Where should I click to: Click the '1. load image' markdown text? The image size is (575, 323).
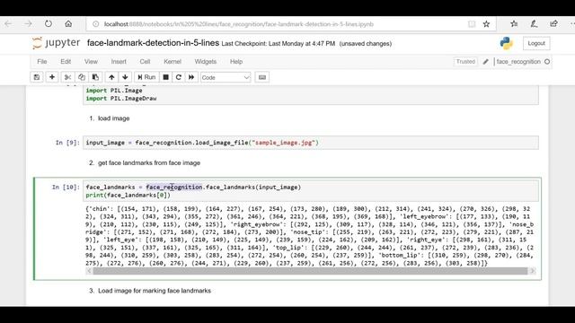coord(110,118)
